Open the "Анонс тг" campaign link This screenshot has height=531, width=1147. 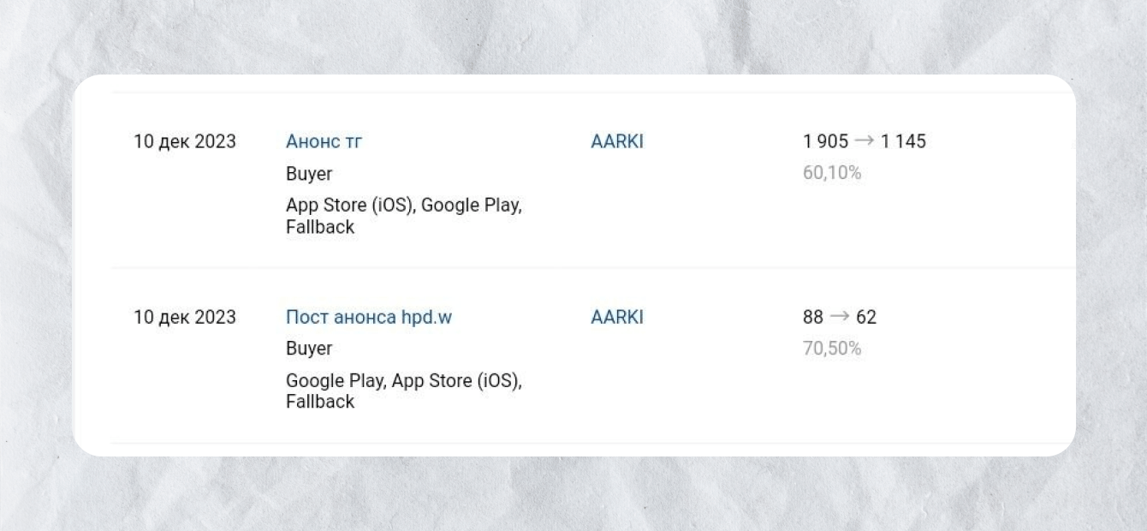point(324,142)
